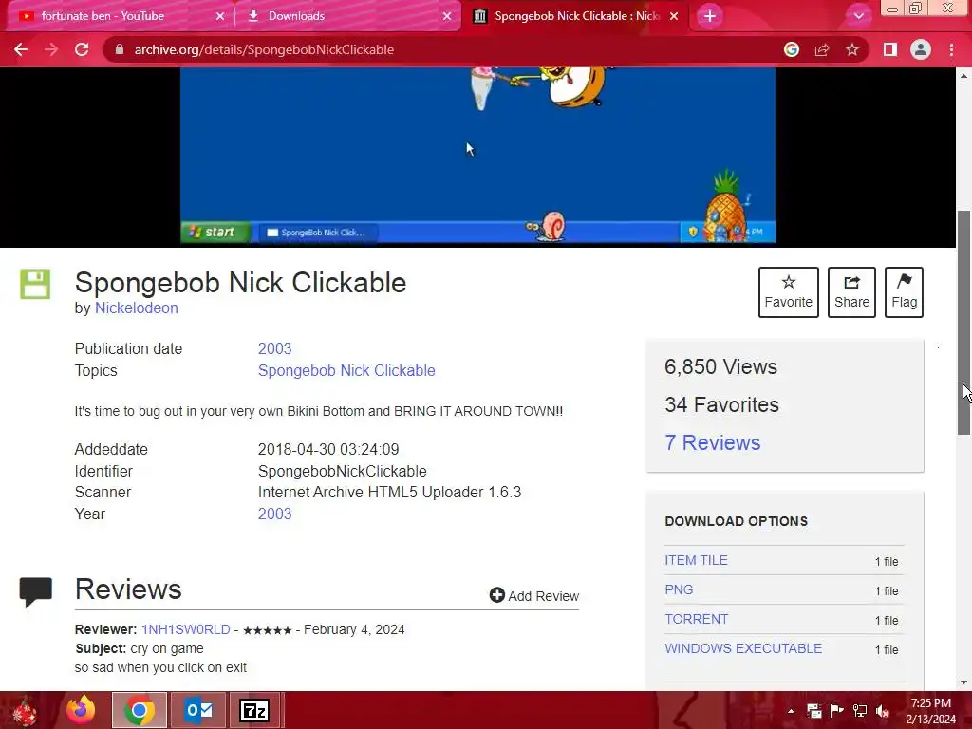Click the muted volume tray icon

[883, 711]
